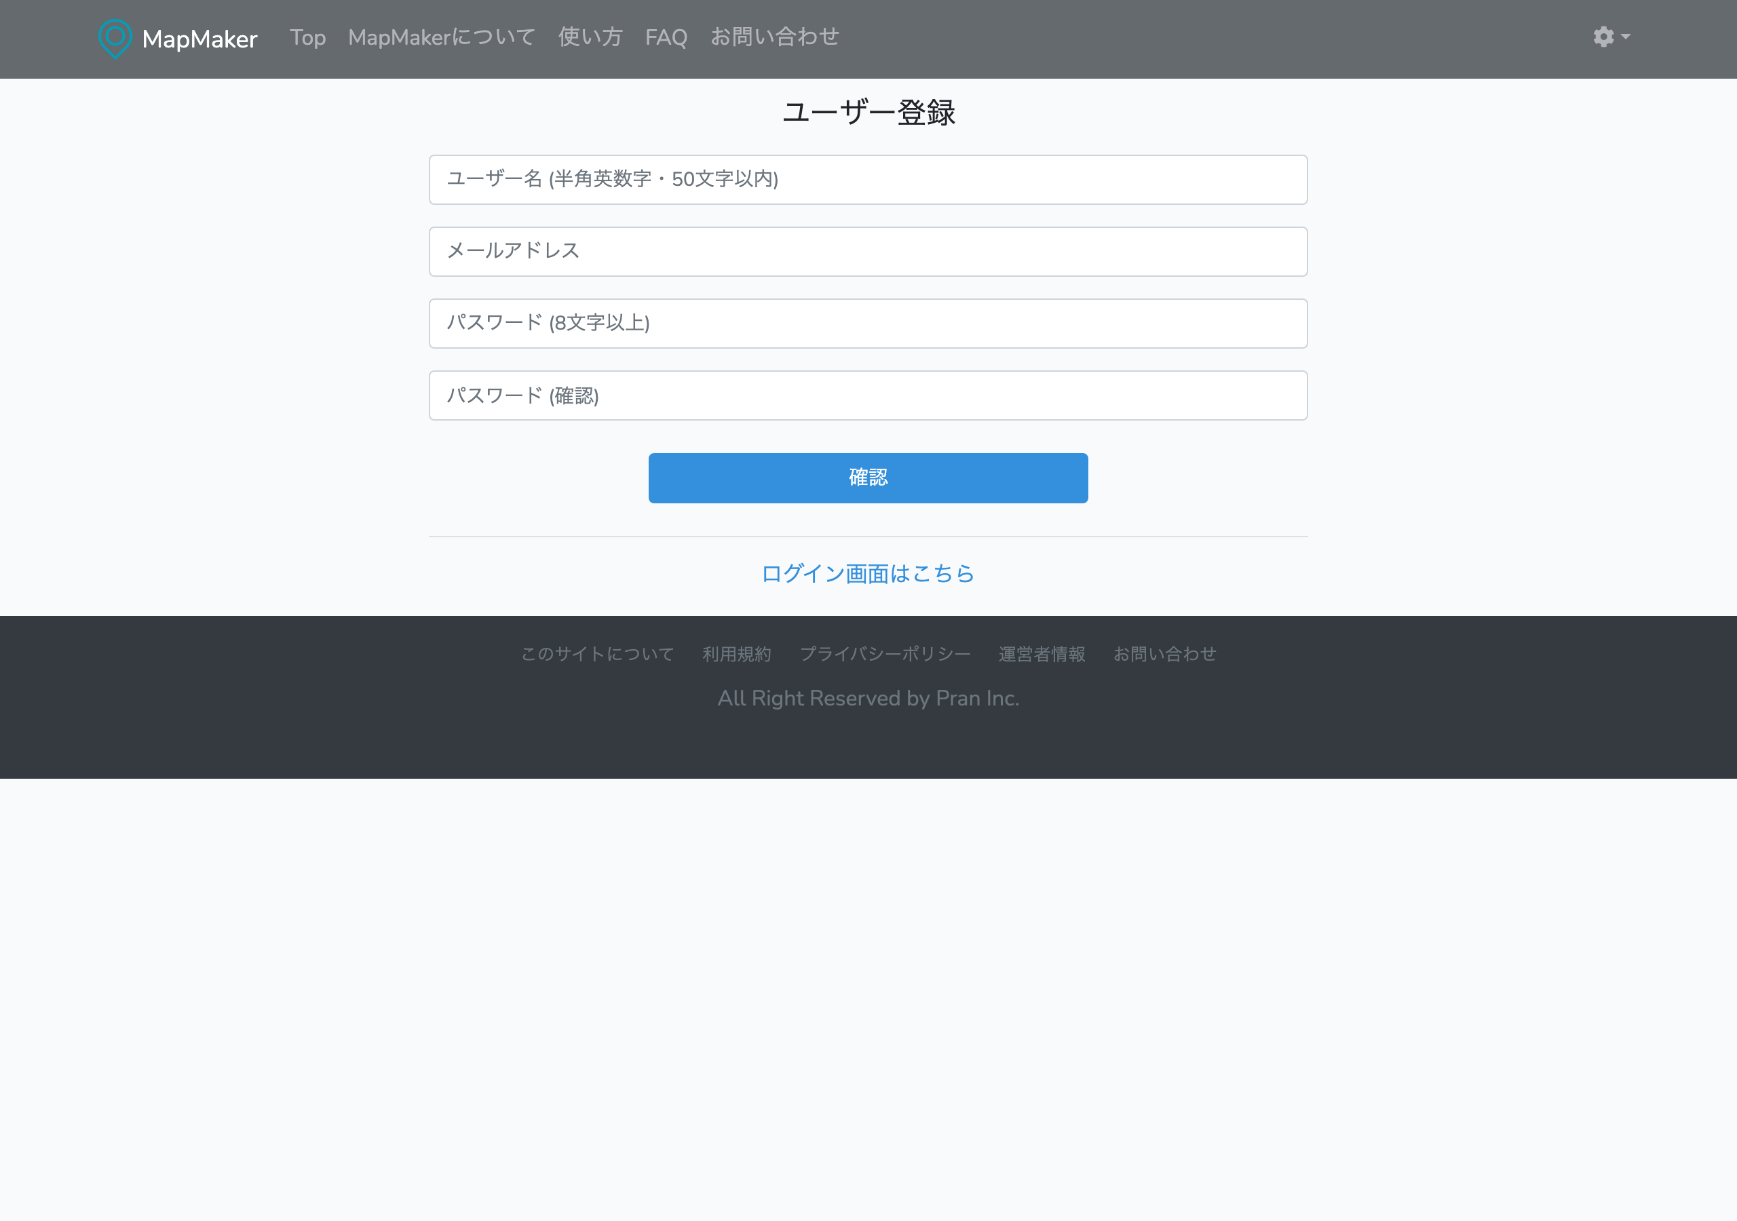Open the gear settings dropdown
1737x1221 pixels.
(x=1611, y=37)
